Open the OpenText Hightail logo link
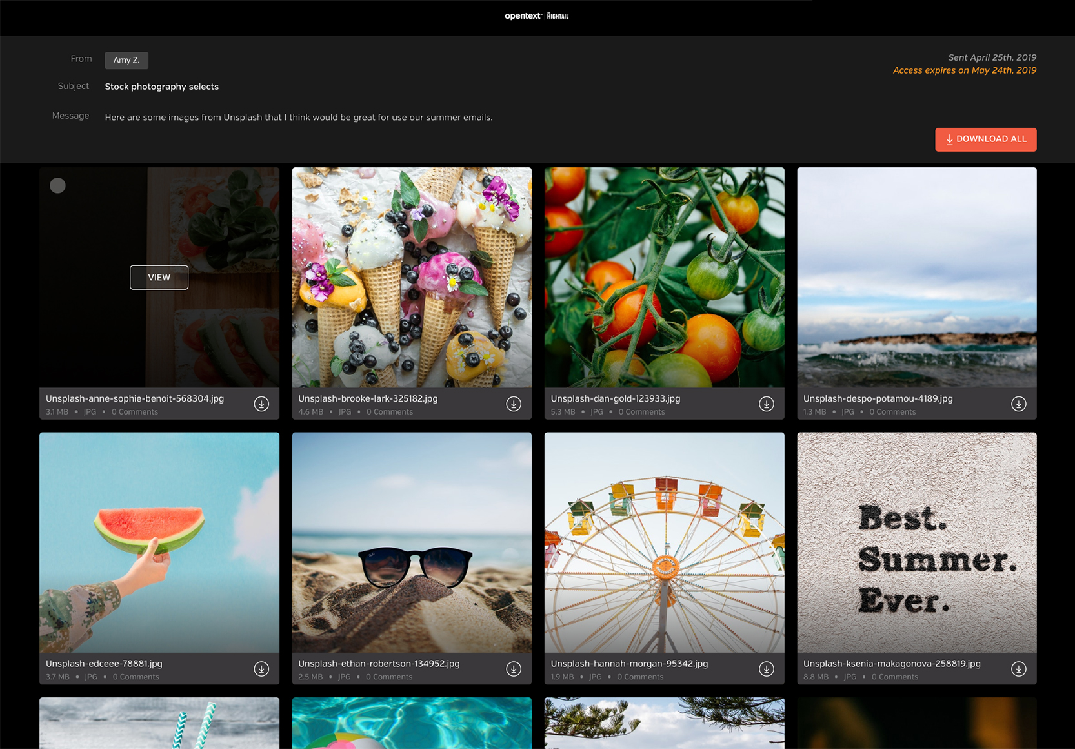The height and width of the screenshot is (749, 1075). [x=537, y=16]
